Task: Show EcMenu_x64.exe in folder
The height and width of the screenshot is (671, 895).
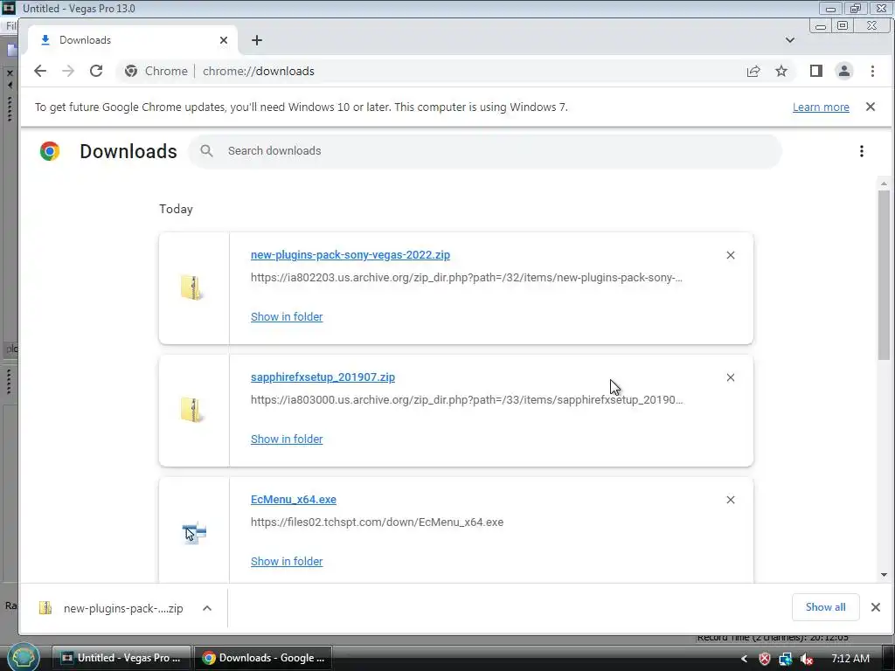Action: coord(287,562)
